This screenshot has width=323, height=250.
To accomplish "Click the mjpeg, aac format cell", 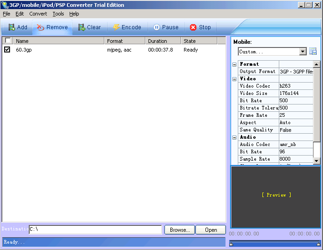I will tap(119, 50).
